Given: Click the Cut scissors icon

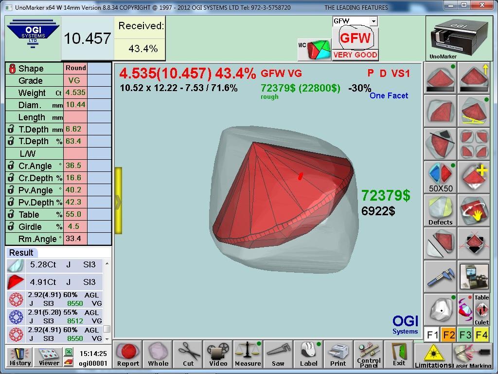Looking at the screenshot, I should point(188,354).
